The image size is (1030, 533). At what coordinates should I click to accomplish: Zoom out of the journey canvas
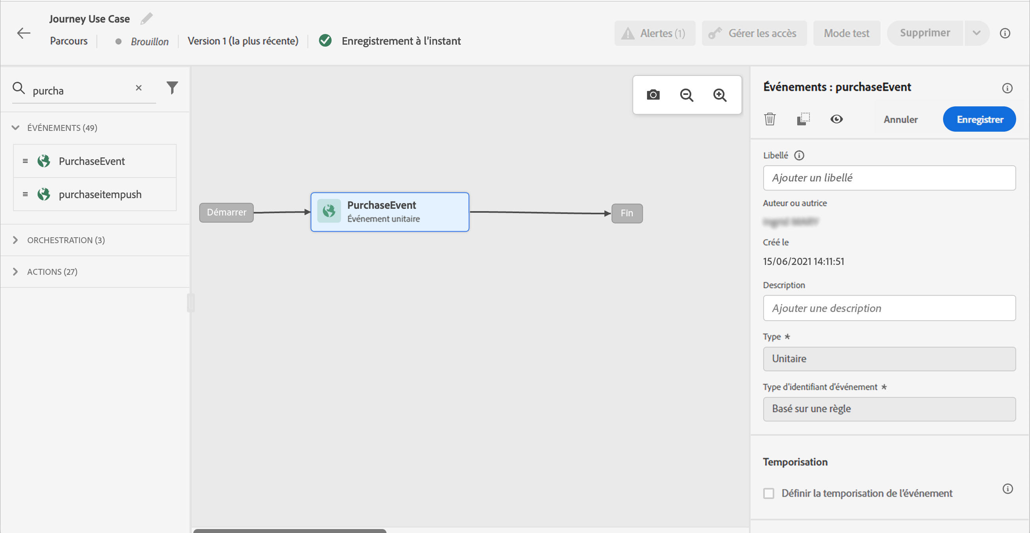[687, 95]
